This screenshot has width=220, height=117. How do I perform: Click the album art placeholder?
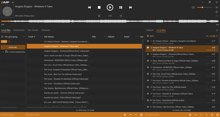click(x=7, y=11)
